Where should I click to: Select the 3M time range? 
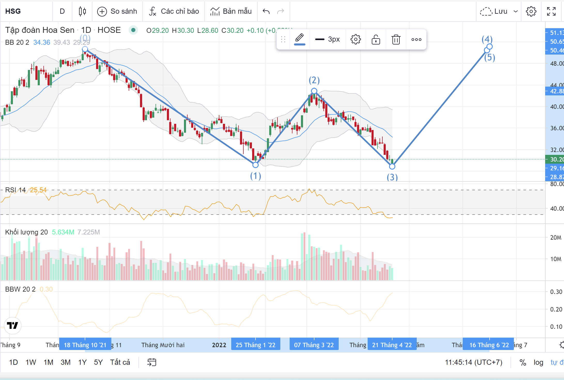click(66, 362)
